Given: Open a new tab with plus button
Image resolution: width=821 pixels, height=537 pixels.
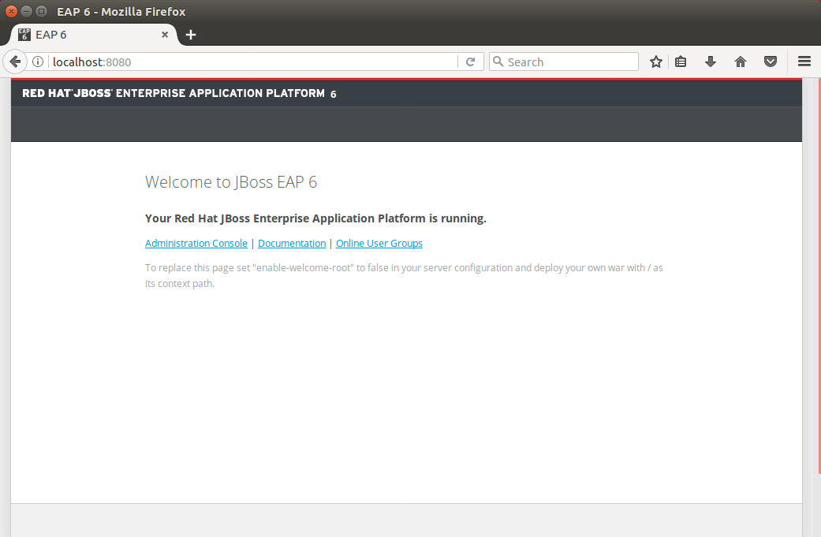Looking at the screenshot, I should point(191,35).
